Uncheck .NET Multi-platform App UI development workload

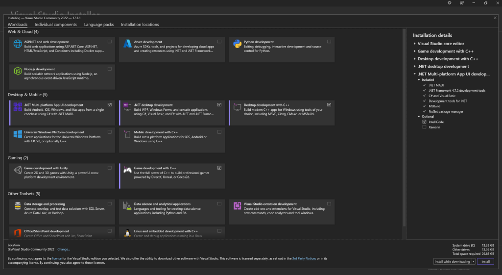pyautogui.click(x=110, y=104)
